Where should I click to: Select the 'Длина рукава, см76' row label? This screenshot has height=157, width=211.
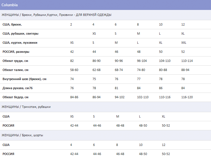pos(17,88)
